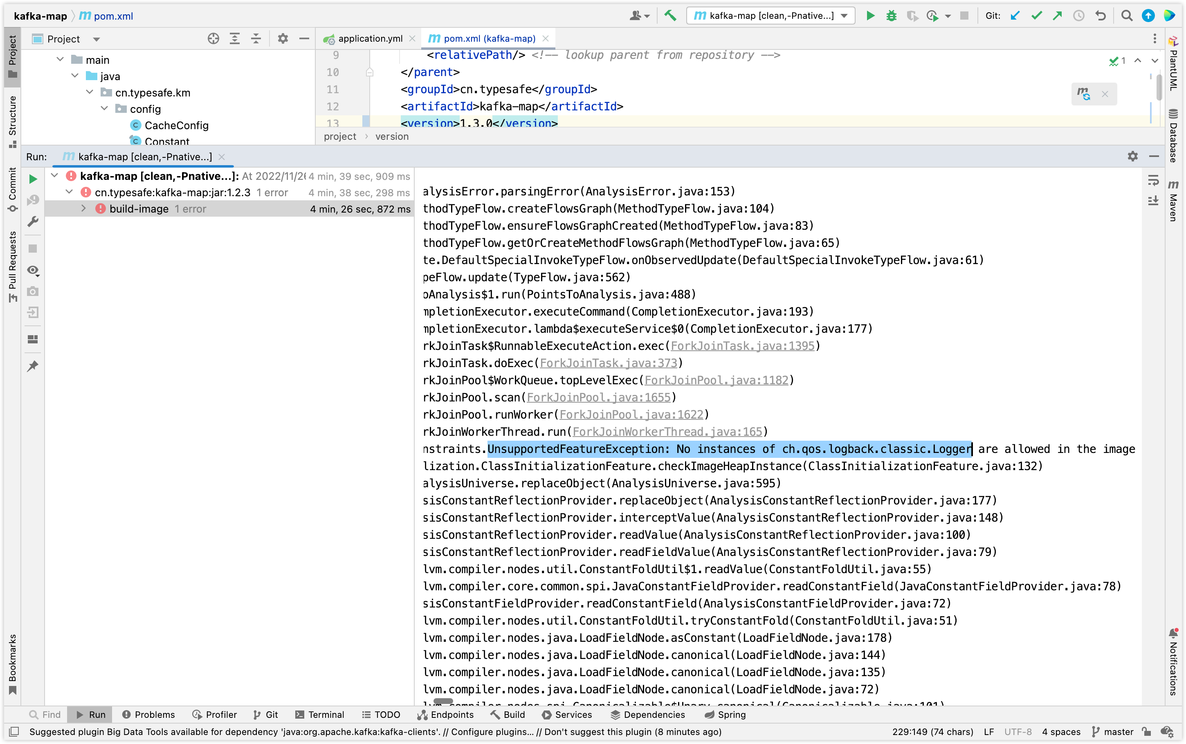Open the ForkJoinTask.java:1395 stack trace link
Image resolution: width=1186 pixels, height=744 pixels.
point(743,346)
